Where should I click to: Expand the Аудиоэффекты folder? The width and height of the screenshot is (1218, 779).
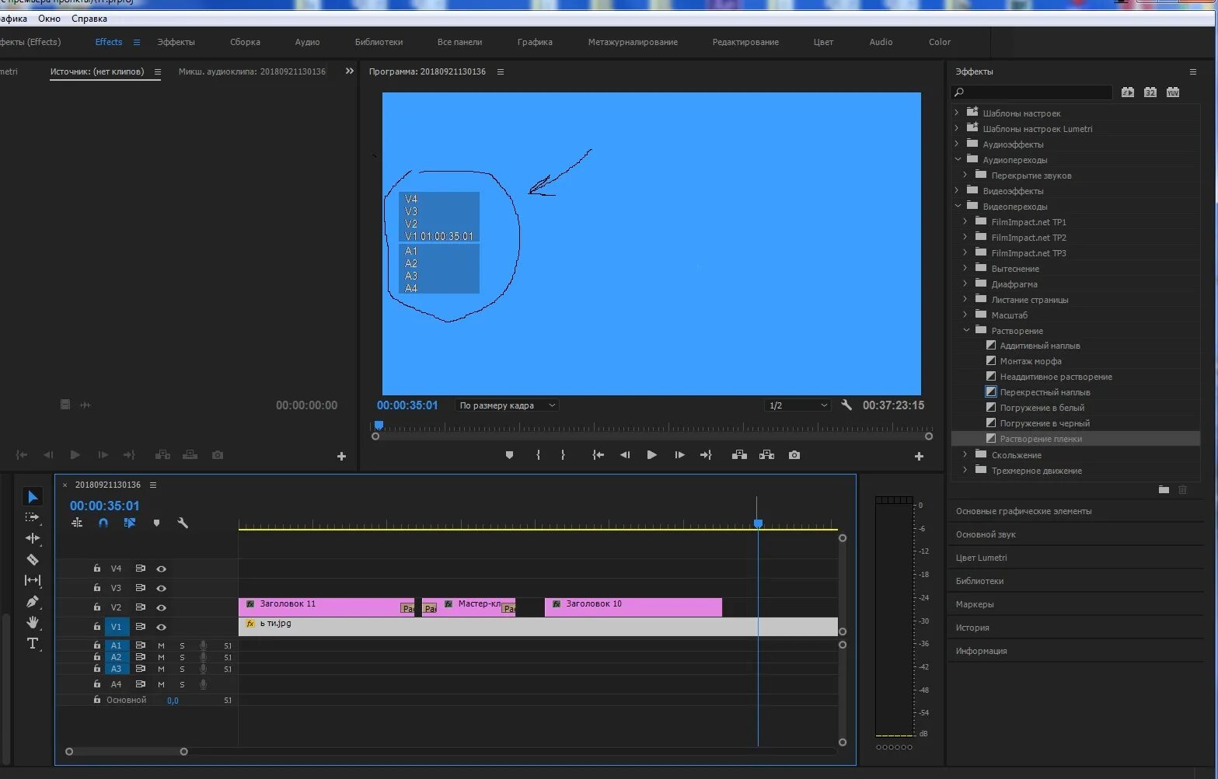(x=957, y=144)
